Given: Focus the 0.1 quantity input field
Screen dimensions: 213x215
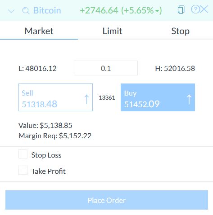Looking at the screenshot, I should tap(106, 68).
